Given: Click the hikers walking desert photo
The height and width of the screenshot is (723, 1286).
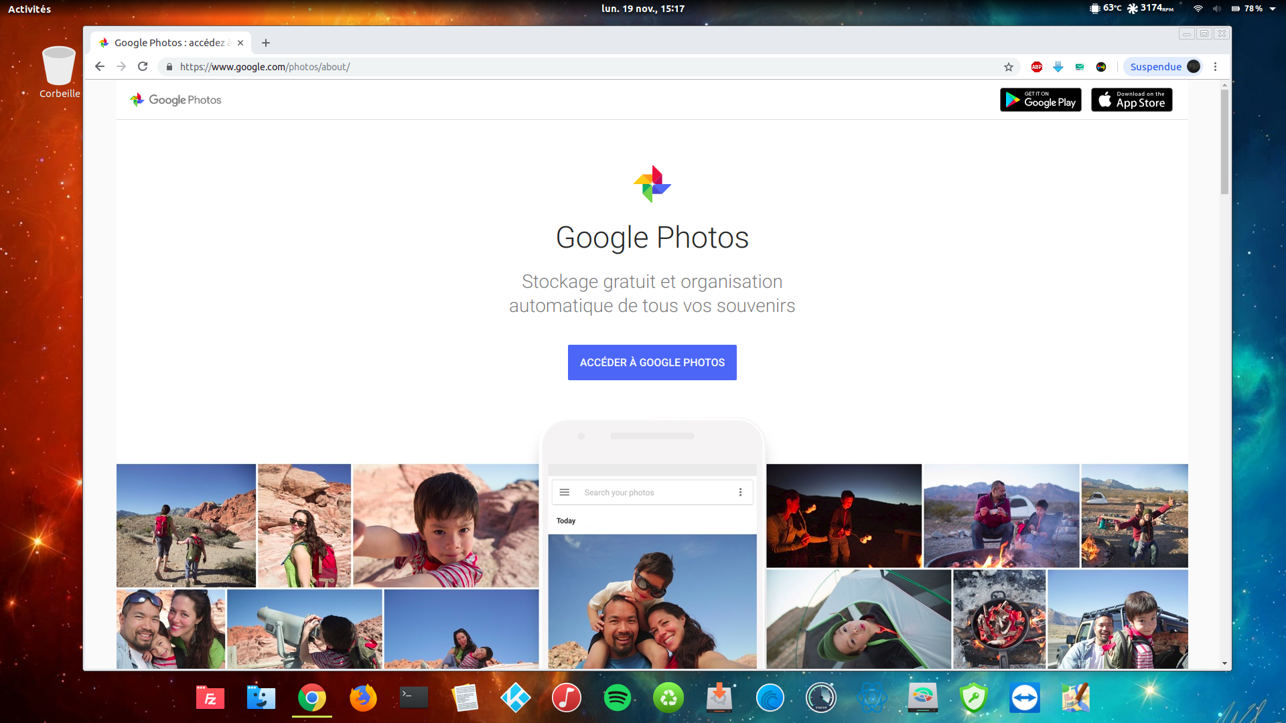Looking at the screenshot, I should (x=186, y=526).
